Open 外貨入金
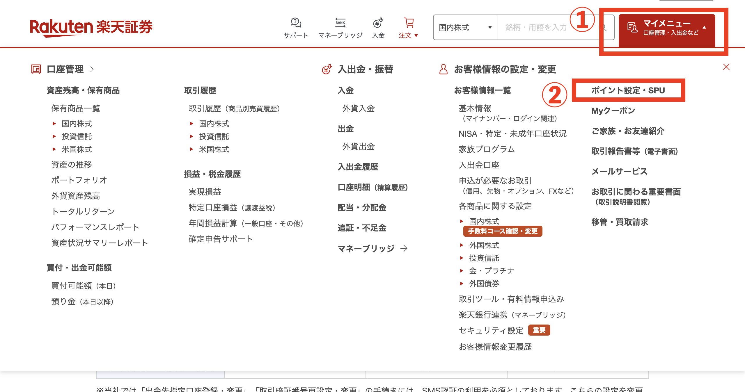The height and width of the screenshot is (392, 745). pos(359,108)
